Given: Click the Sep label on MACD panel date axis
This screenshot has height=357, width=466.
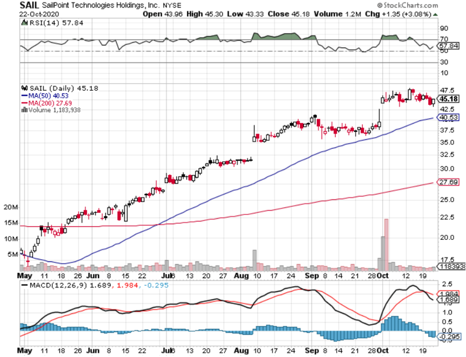Looking at the screenshot, I should click(312, 351).
